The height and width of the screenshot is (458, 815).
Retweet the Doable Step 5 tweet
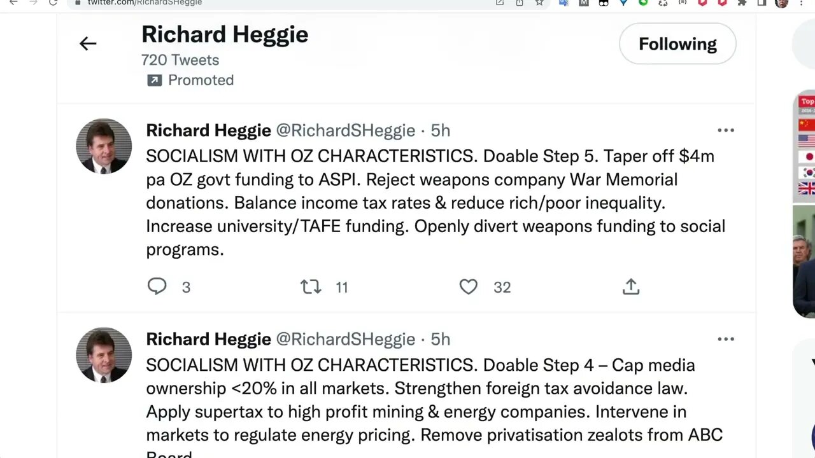[311, 287]
